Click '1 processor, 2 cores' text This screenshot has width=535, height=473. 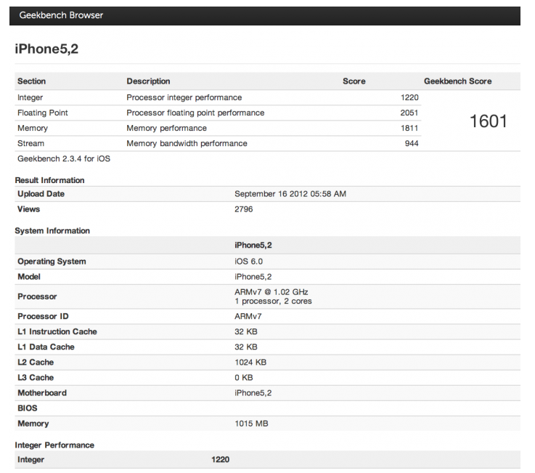(273, 302)
